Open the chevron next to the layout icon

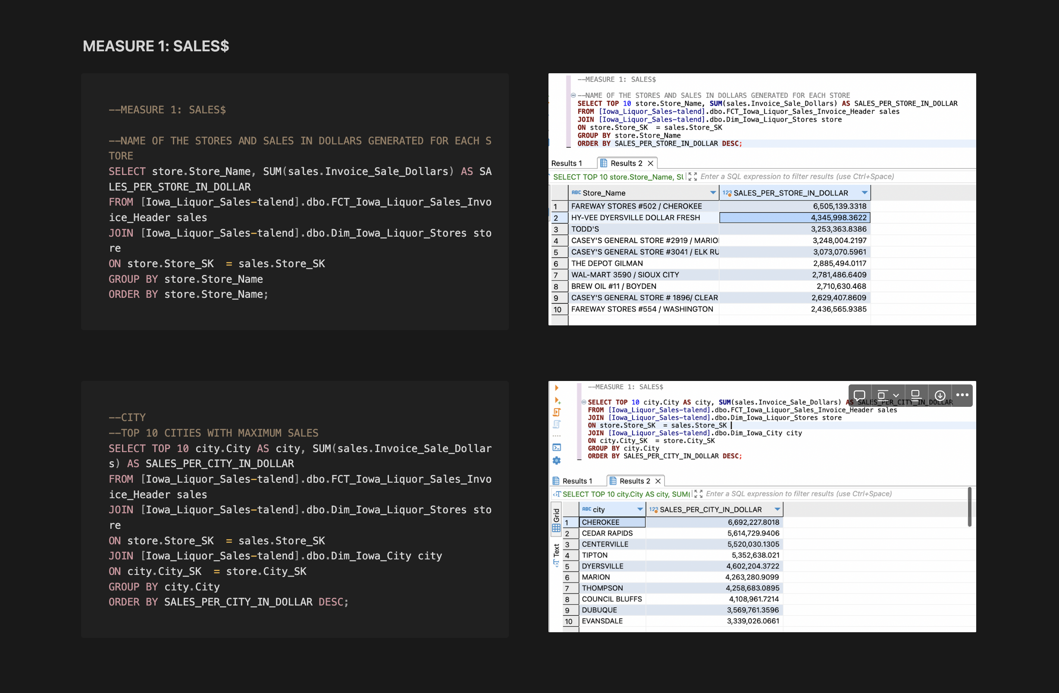896,396
